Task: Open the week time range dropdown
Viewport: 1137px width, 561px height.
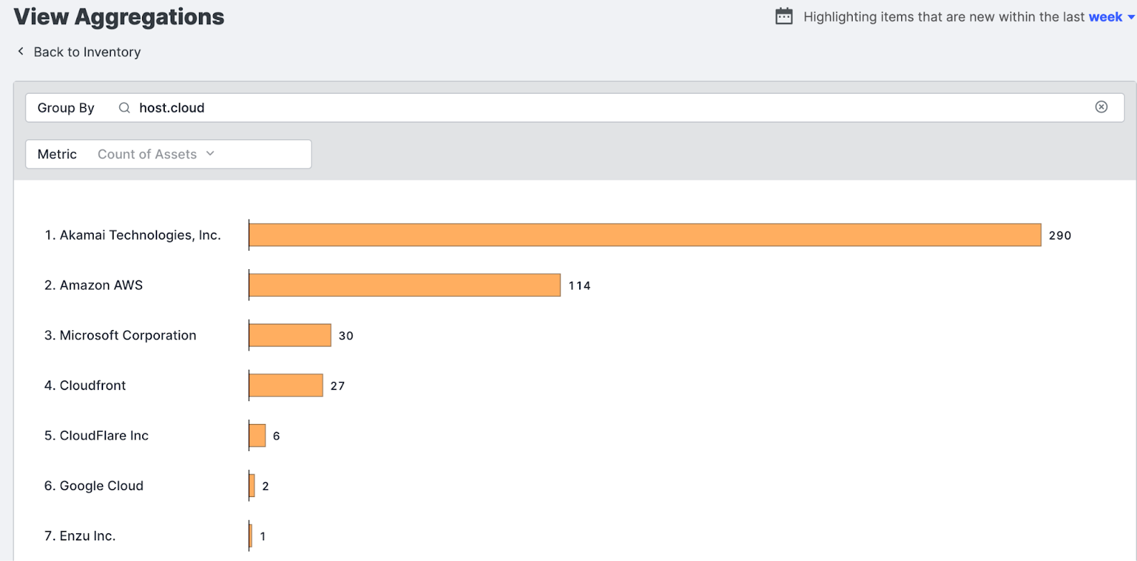Action: tap(1111, 17)
